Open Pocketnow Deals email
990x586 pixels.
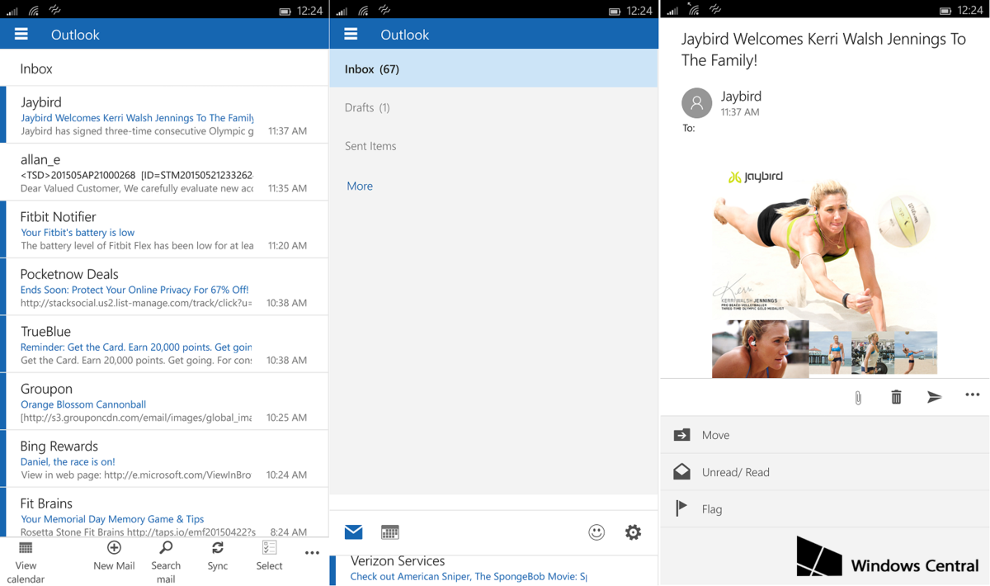tap(164, 287)
